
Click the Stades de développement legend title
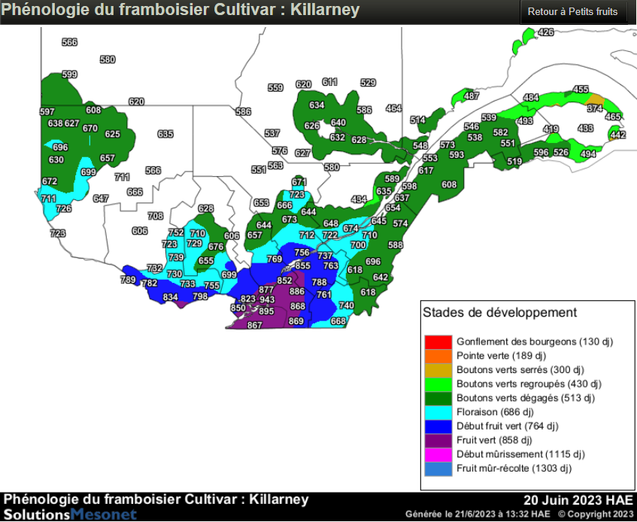pos(499,313)
